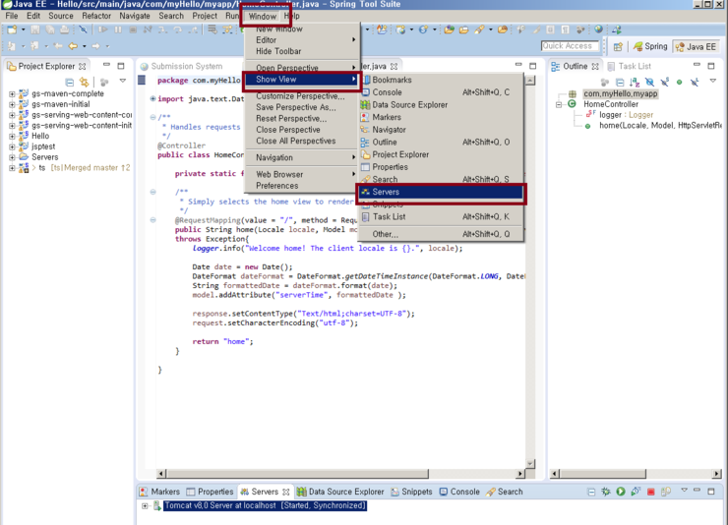
Task: Click Reset Perspective... entry
Action: click(301, 119)
